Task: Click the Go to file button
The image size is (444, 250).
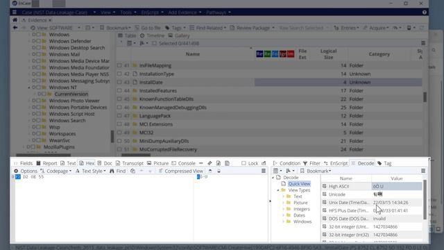Action: coord(148,28)
